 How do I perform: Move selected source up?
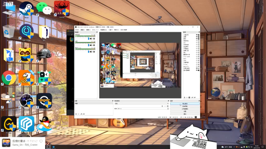tap(192, 97)
